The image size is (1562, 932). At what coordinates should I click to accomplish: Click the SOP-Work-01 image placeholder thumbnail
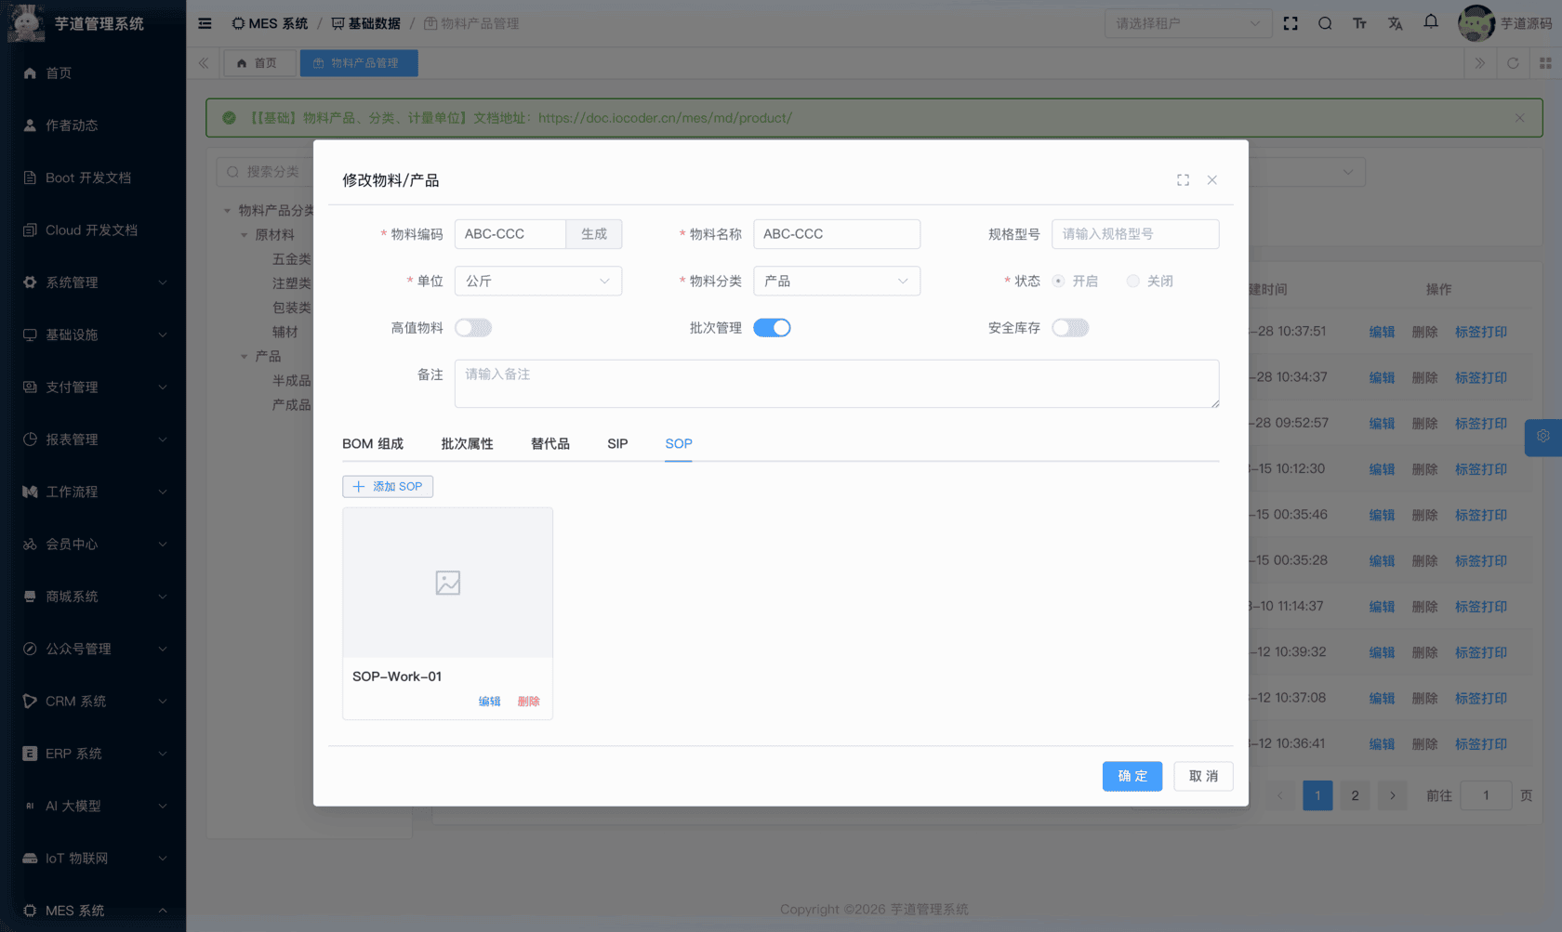pos(447,582)
